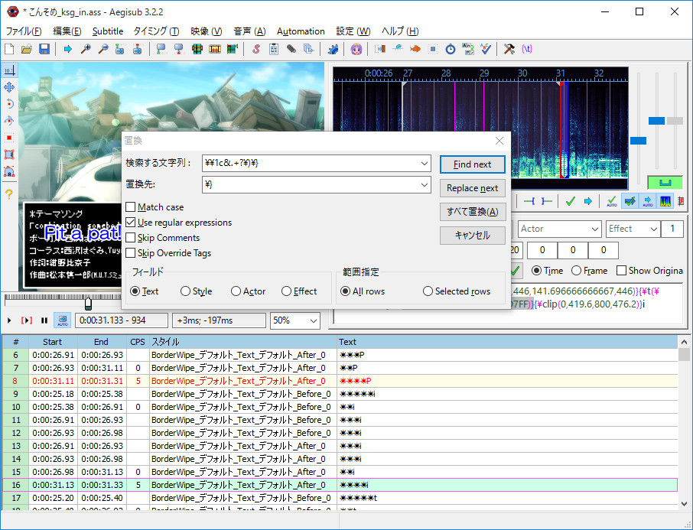This screenshot has width=693, height=530.
Task: Click the video seek bar handle
Action: [x=88, y=303]
